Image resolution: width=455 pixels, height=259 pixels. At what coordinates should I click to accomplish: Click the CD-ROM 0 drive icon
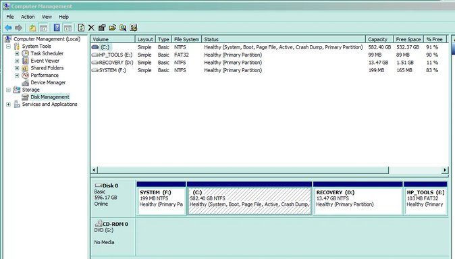point(99,223)
